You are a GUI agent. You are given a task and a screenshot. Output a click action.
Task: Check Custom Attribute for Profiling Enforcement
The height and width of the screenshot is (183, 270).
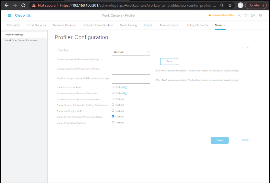pyautogui.click(x=113, y=104)
